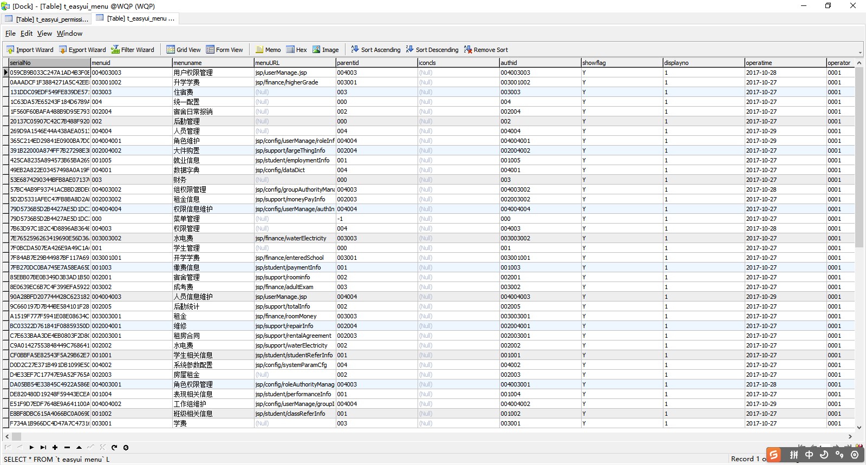
Task: Open the View menu
Action: click(44, 34)
